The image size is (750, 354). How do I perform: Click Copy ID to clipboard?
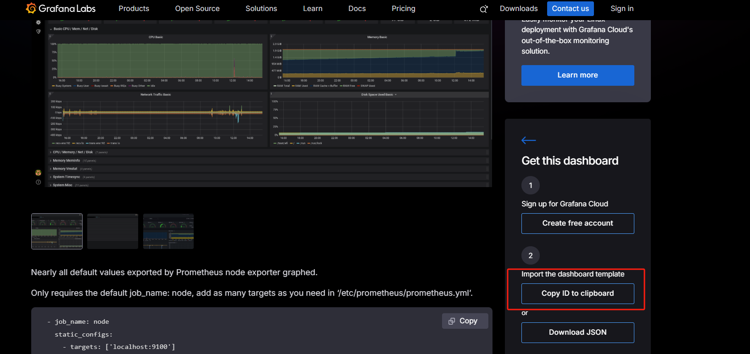[578, 293]
